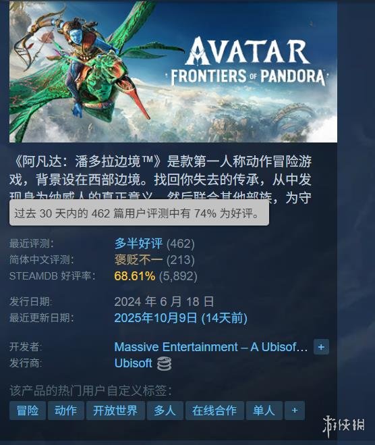Select the 在线合作 tag

pyautogui.click(x=214, y=411)
